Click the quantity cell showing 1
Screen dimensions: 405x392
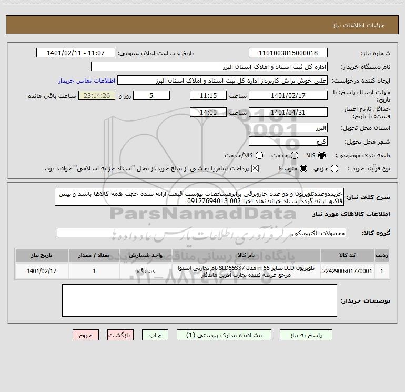coord(94,271)
